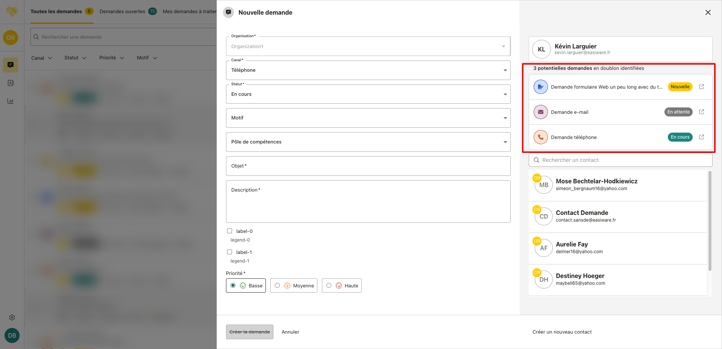This screenshot has height=349, width=722.
Task: Click Annuler to cancel the request
Action: click(x=290, y=332)
